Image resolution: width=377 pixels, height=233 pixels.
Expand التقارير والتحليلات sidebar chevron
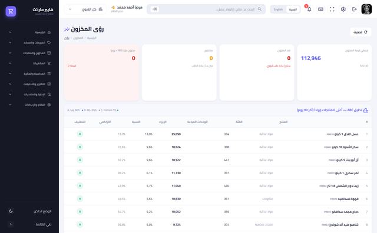tap(10, 84)
